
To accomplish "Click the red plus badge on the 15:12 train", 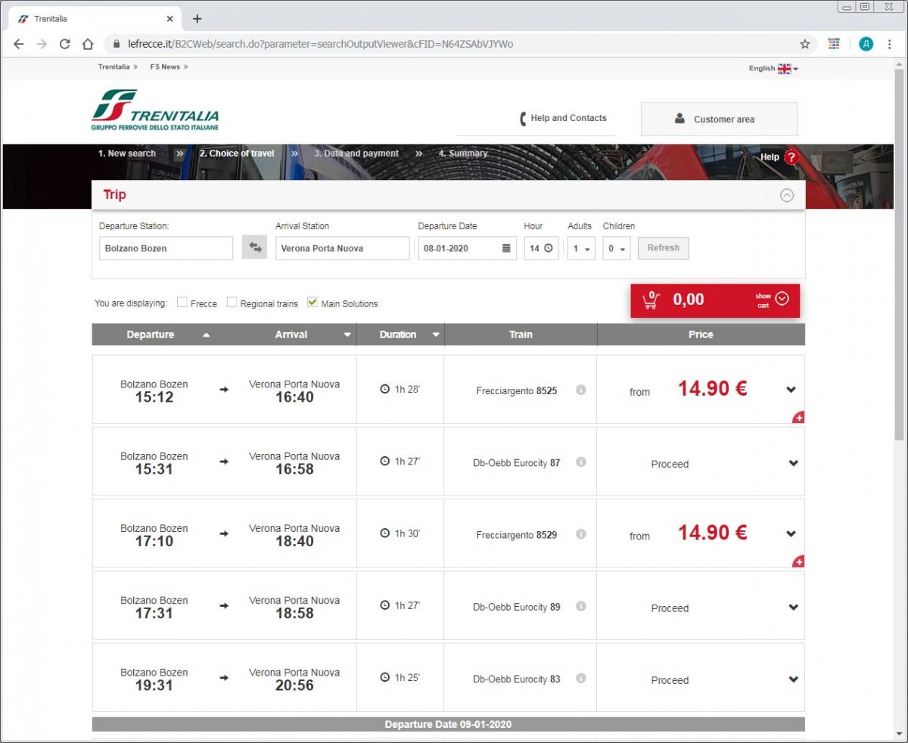I will [x=799, y=418].
